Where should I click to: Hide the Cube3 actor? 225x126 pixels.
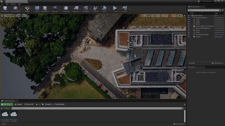point(189,24)
